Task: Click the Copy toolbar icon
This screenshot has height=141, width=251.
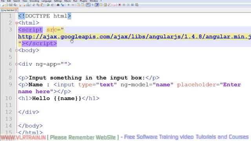Action: click(x=38, y=5)
